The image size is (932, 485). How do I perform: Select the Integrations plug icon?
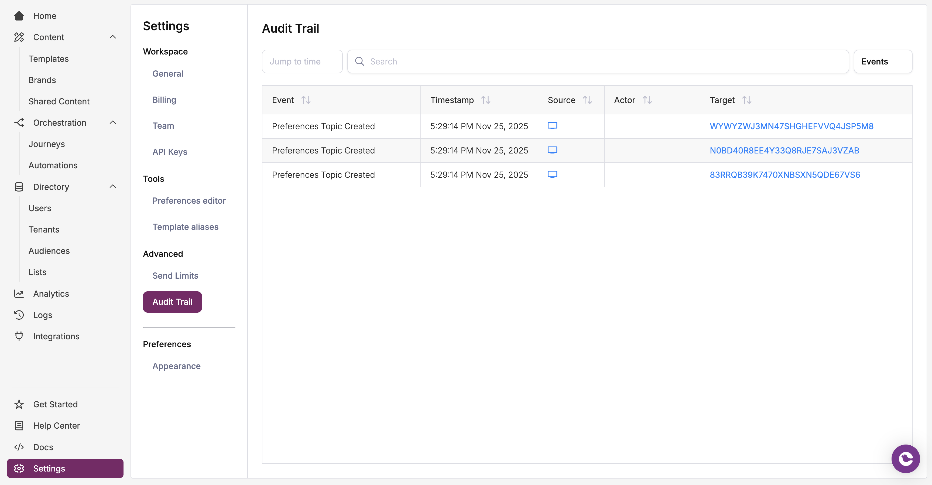pyautogui.click(x=19, y=336)
